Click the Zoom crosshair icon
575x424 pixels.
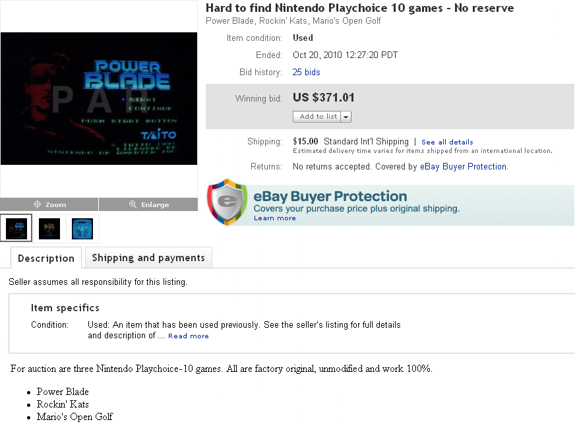click(38, 204)
